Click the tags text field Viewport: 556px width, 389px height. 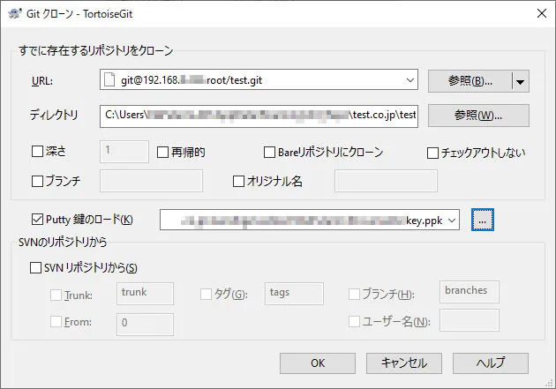click(294, 294)
